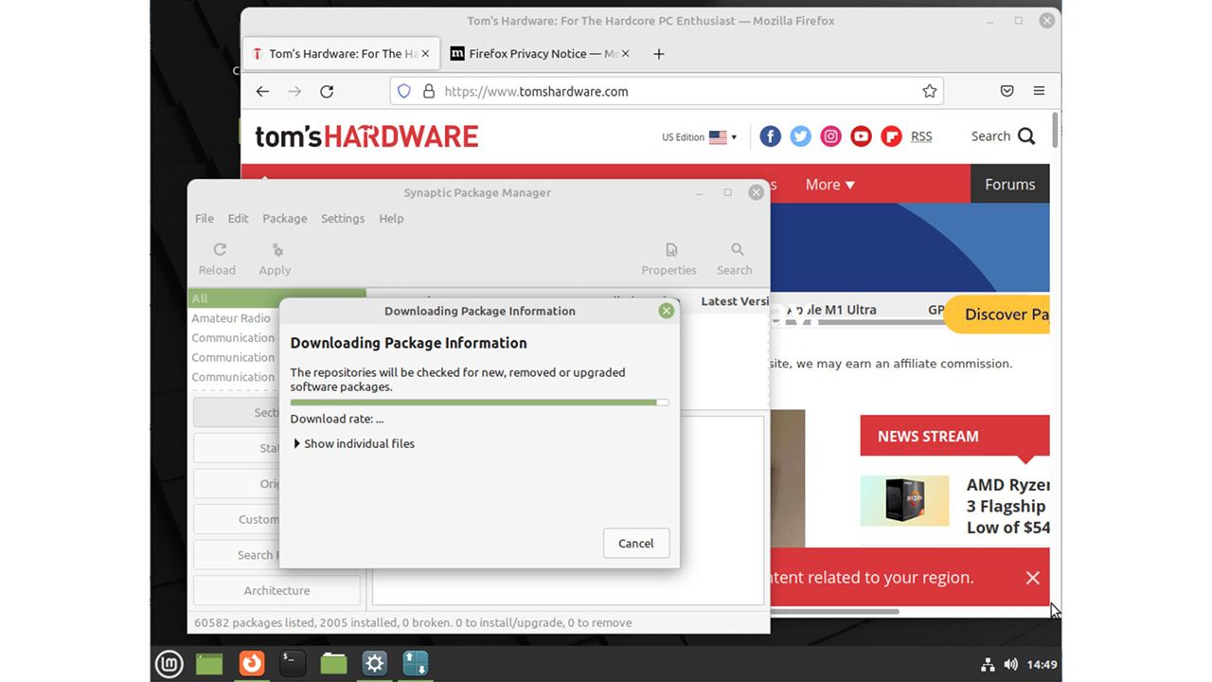This screenshot has height=682, width=1212.
Task: Open Synaptic File menu
Action: tap(205, 219)
